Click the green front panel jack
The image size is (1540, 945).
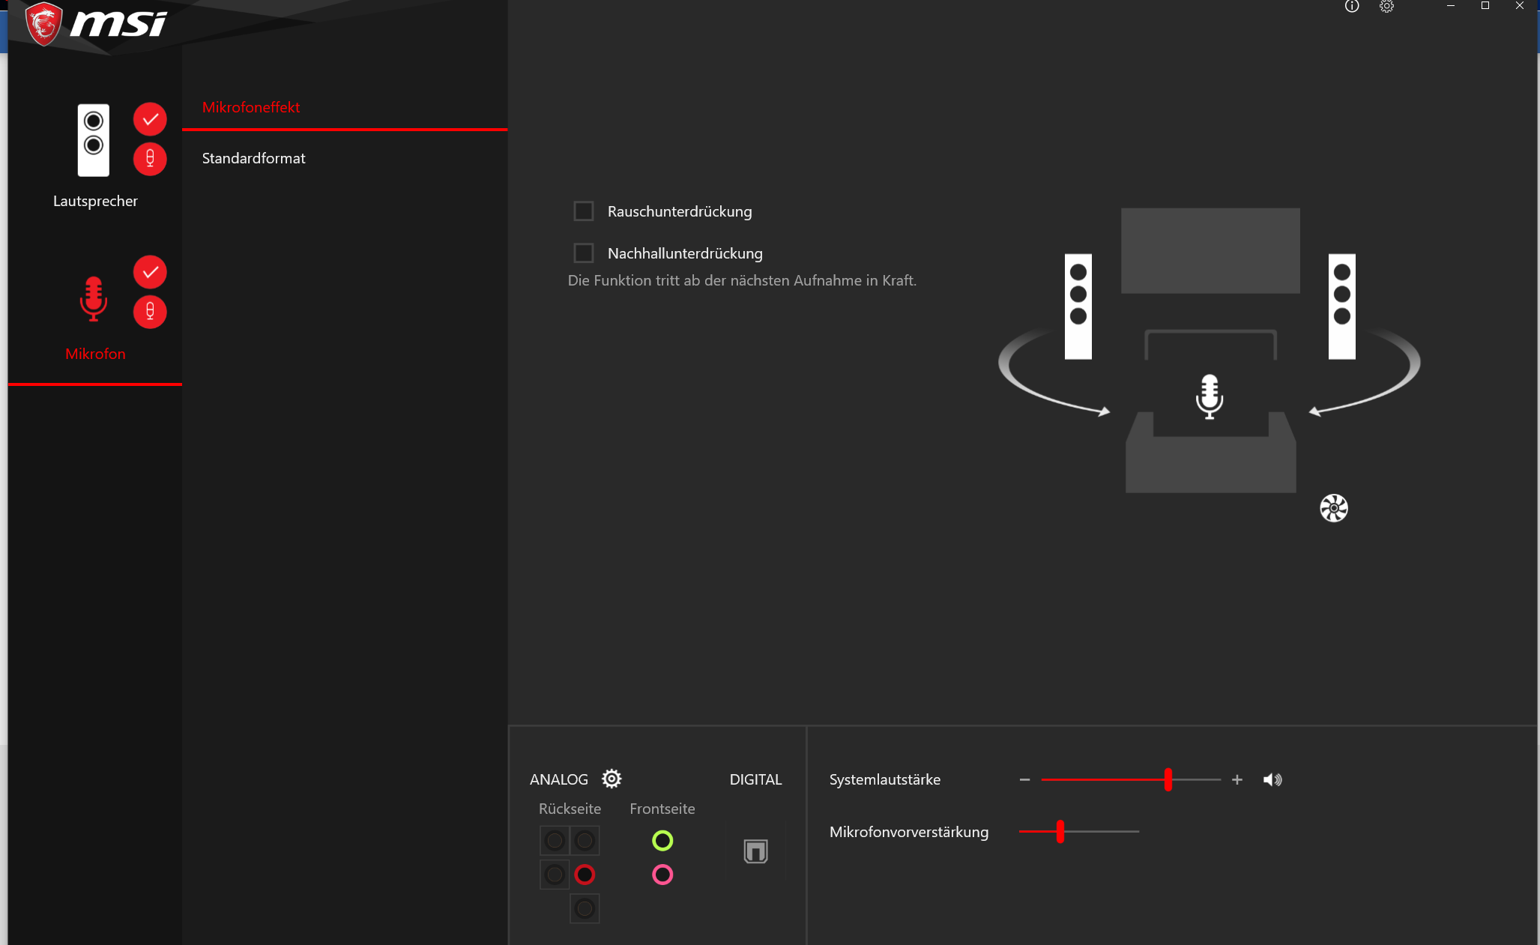tap(662, 841)
